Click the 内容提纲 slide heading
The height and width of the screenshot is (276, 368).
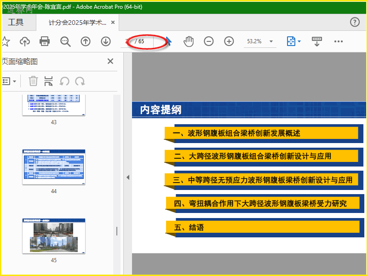point(161,109)
